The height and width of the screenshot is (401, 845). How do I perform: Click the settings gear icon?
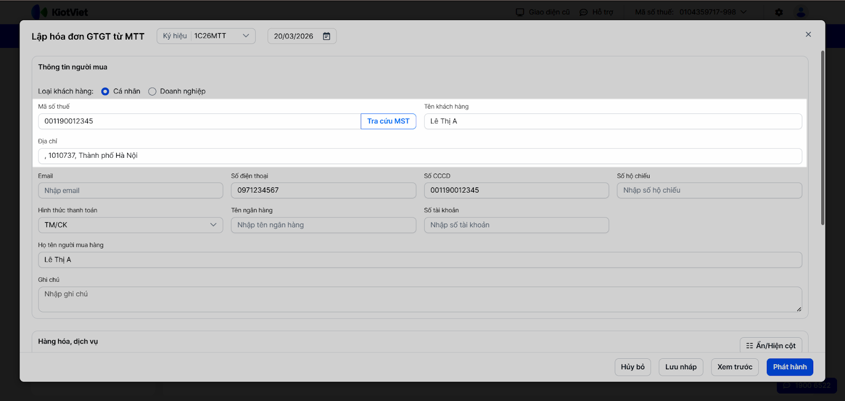coord(779,12)
